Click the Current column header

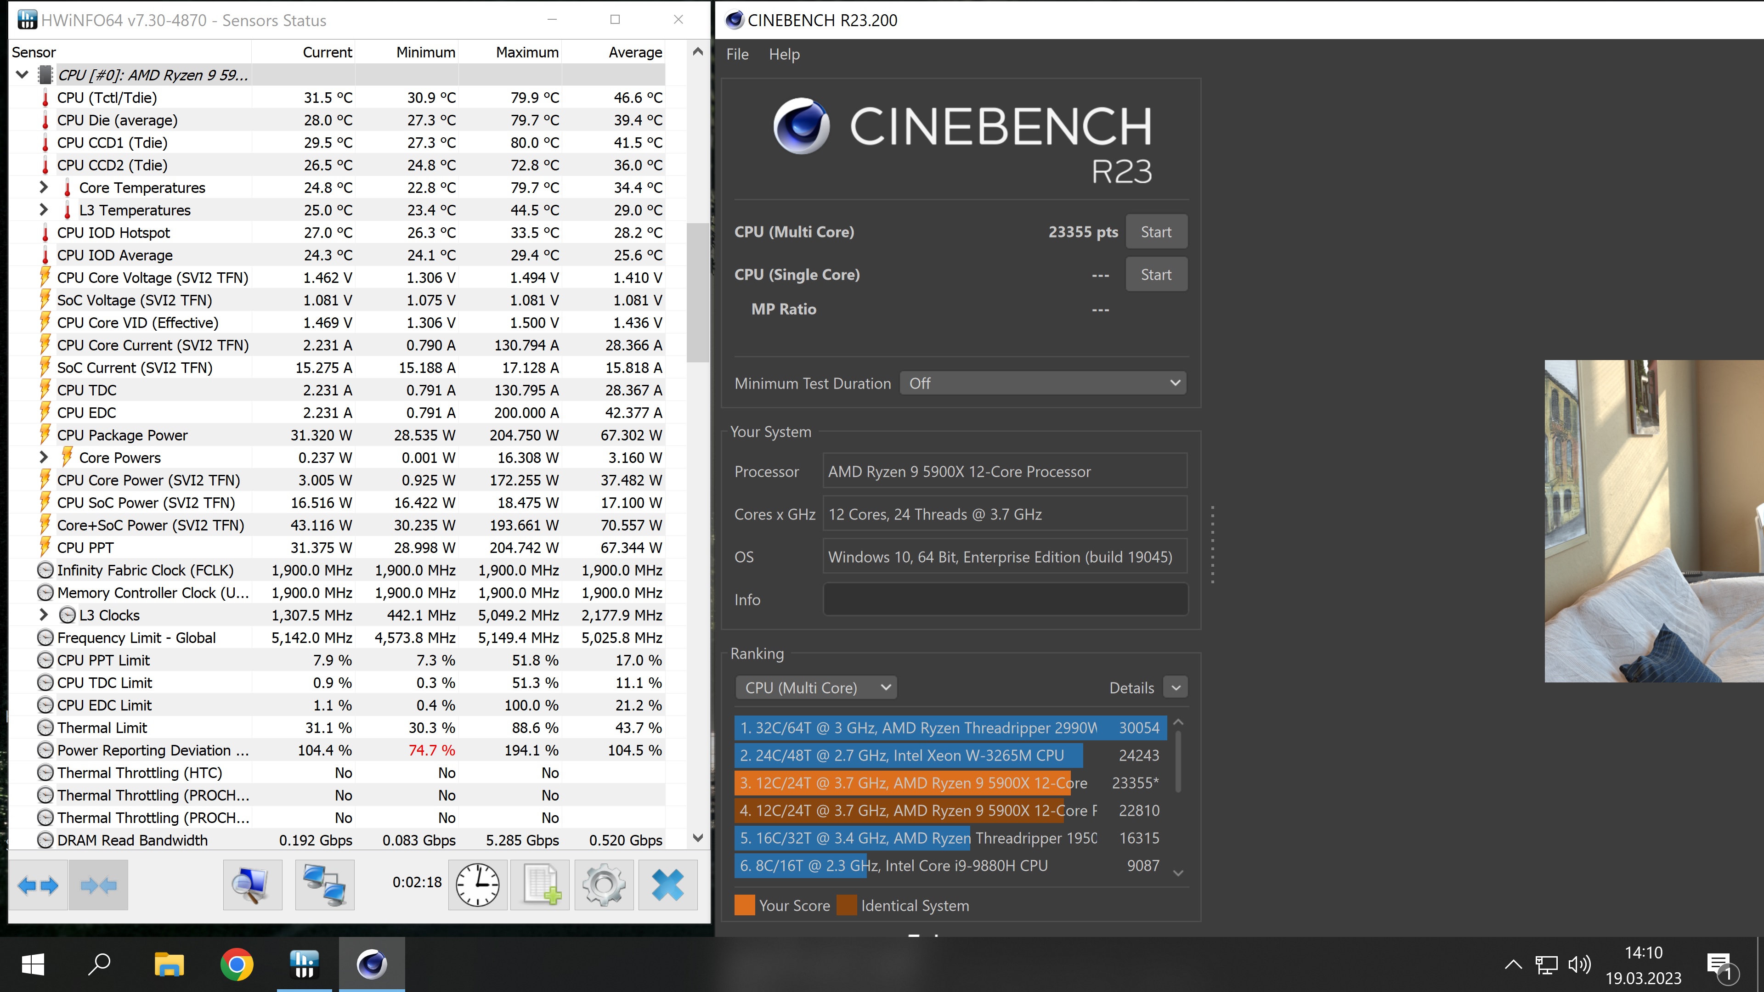(x=304, y=52)
